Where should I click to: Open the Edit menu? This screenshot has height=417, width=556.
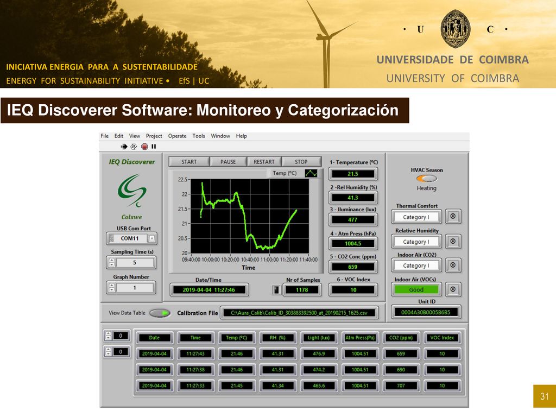[119, 136]
